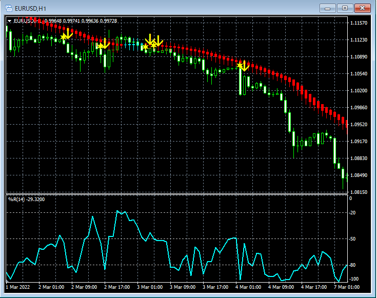
Task: Click the 3 Mar 17:00 time axis label
Action: point(215,287)
